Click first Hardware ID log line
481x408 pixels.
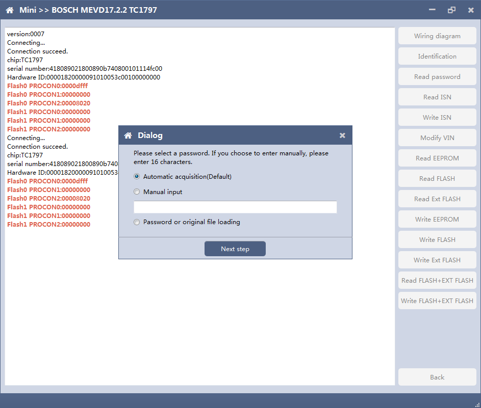tap(84, 77)
